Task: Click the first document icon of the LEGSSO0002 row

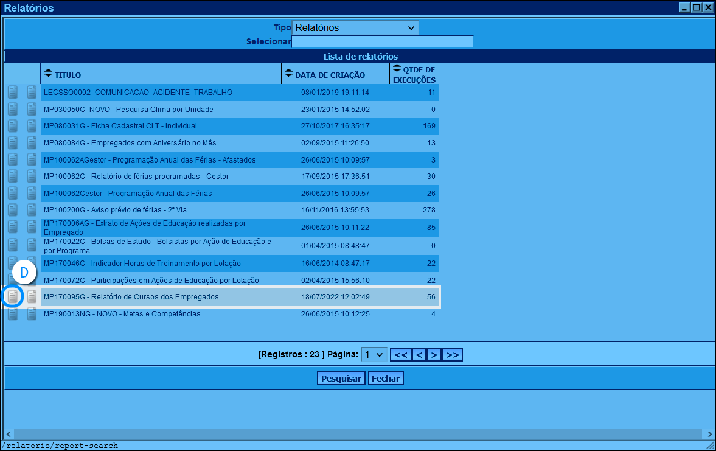Action: 13,93
